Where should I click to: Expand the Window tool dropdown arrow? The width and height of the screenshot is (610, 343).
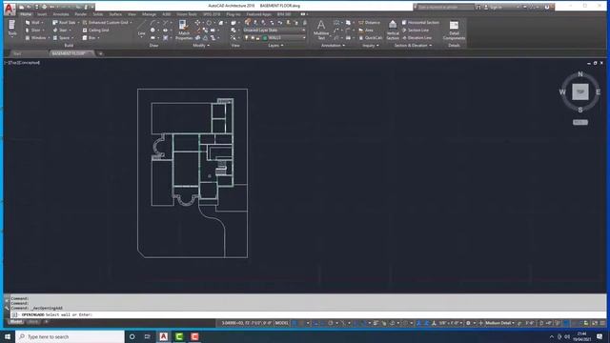[x=49, y=38]
